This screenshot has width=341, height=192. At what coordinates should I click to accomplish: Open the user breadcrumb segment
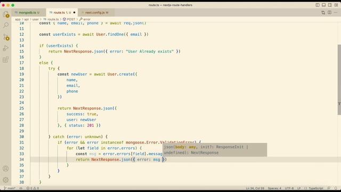tap(36, 19)
